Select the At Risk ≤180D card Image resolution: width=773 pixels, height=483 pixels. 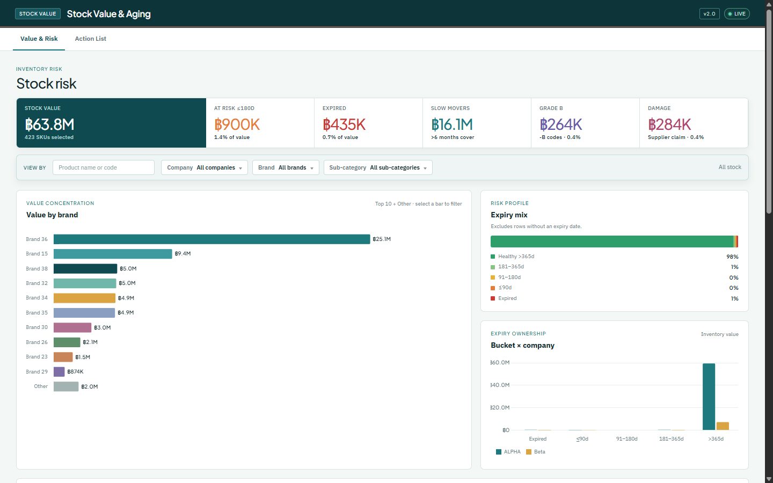[x=260, y=123]
